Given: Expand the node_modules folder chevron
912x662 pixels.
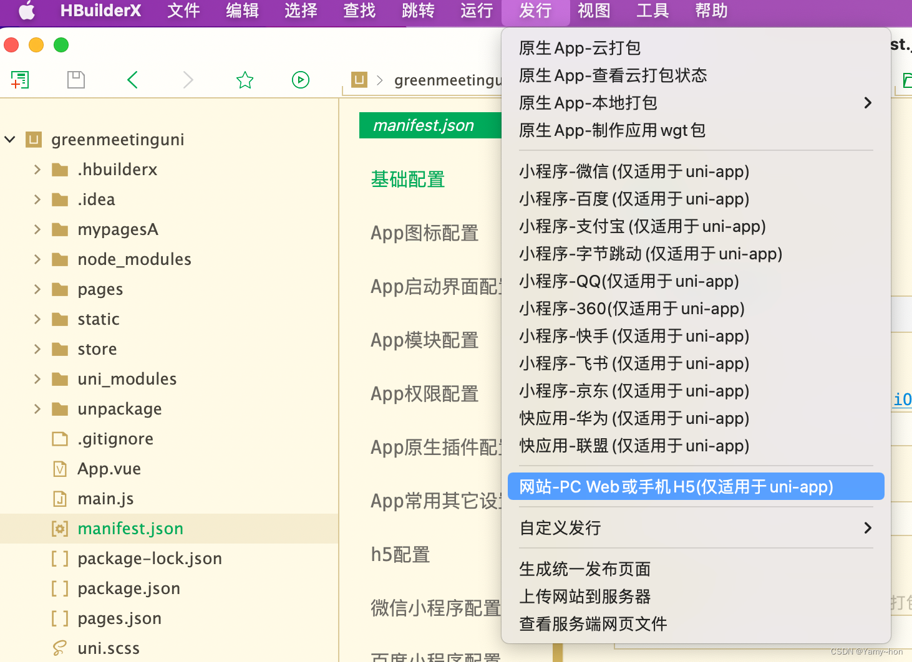Looking at the screenshot, I should coord(37,259).
